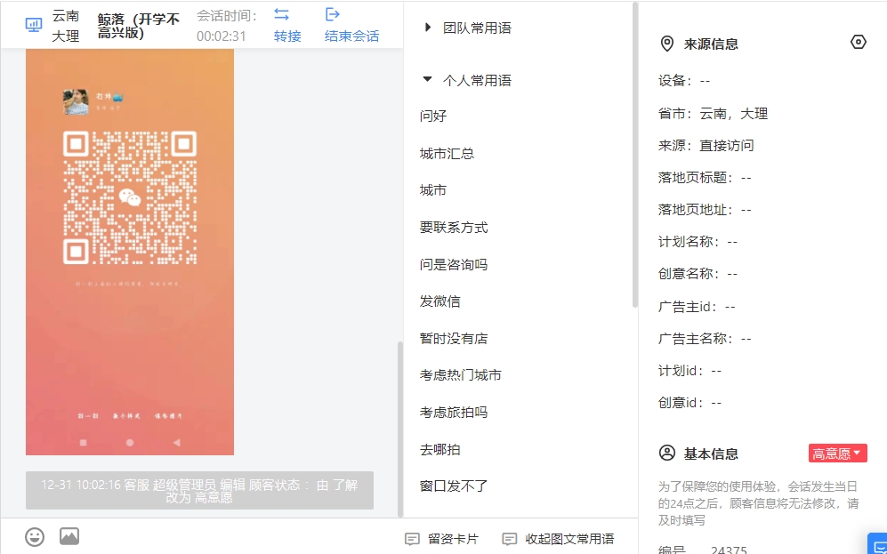This screenshot has height=554, width=887.
Task: Open the emoji picker smiley icon
Action: click(x=35, y=536)
